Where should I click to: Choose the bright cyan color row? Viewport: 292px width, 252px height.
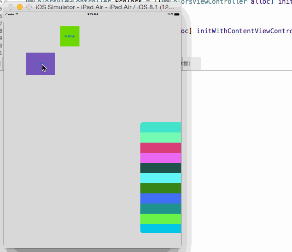tap(161, 178)
